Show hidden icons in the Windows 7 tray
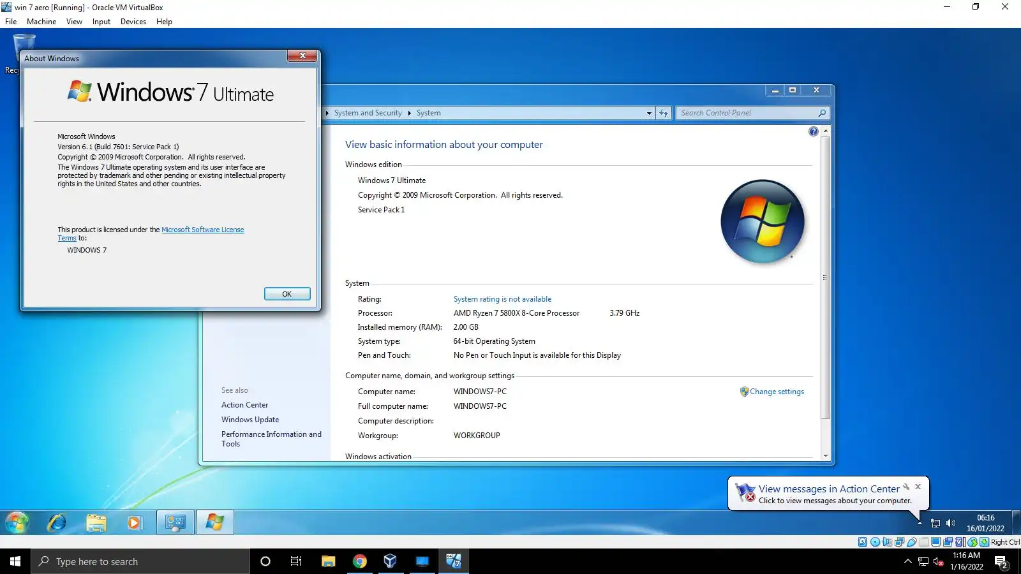 pos(920,523)
